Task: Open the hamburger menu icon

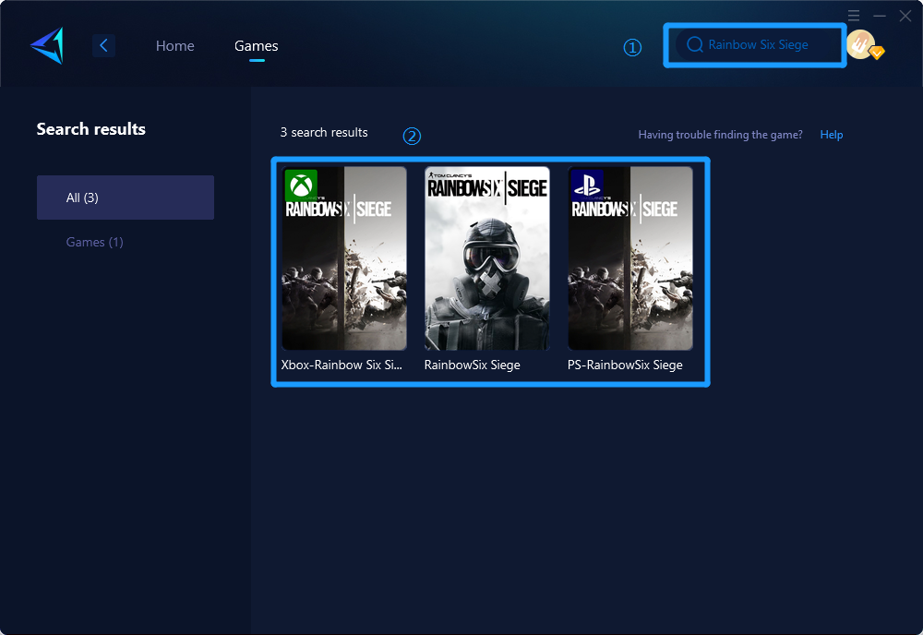Action: (x=854, y=16)
